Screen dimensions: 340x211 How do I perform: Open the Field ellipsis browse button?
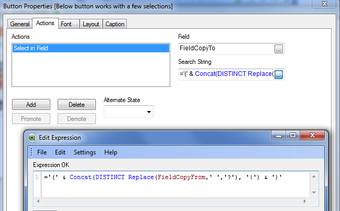point(278,49)
